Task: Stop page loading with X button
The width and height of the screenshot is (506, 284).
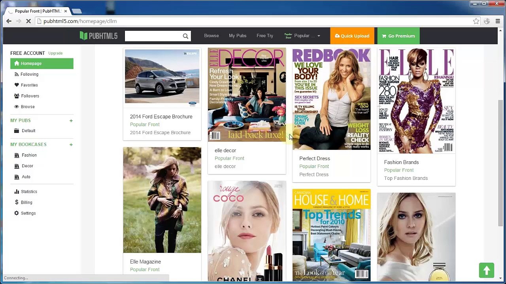Action: pyautogui.click(x=28, y=21)
